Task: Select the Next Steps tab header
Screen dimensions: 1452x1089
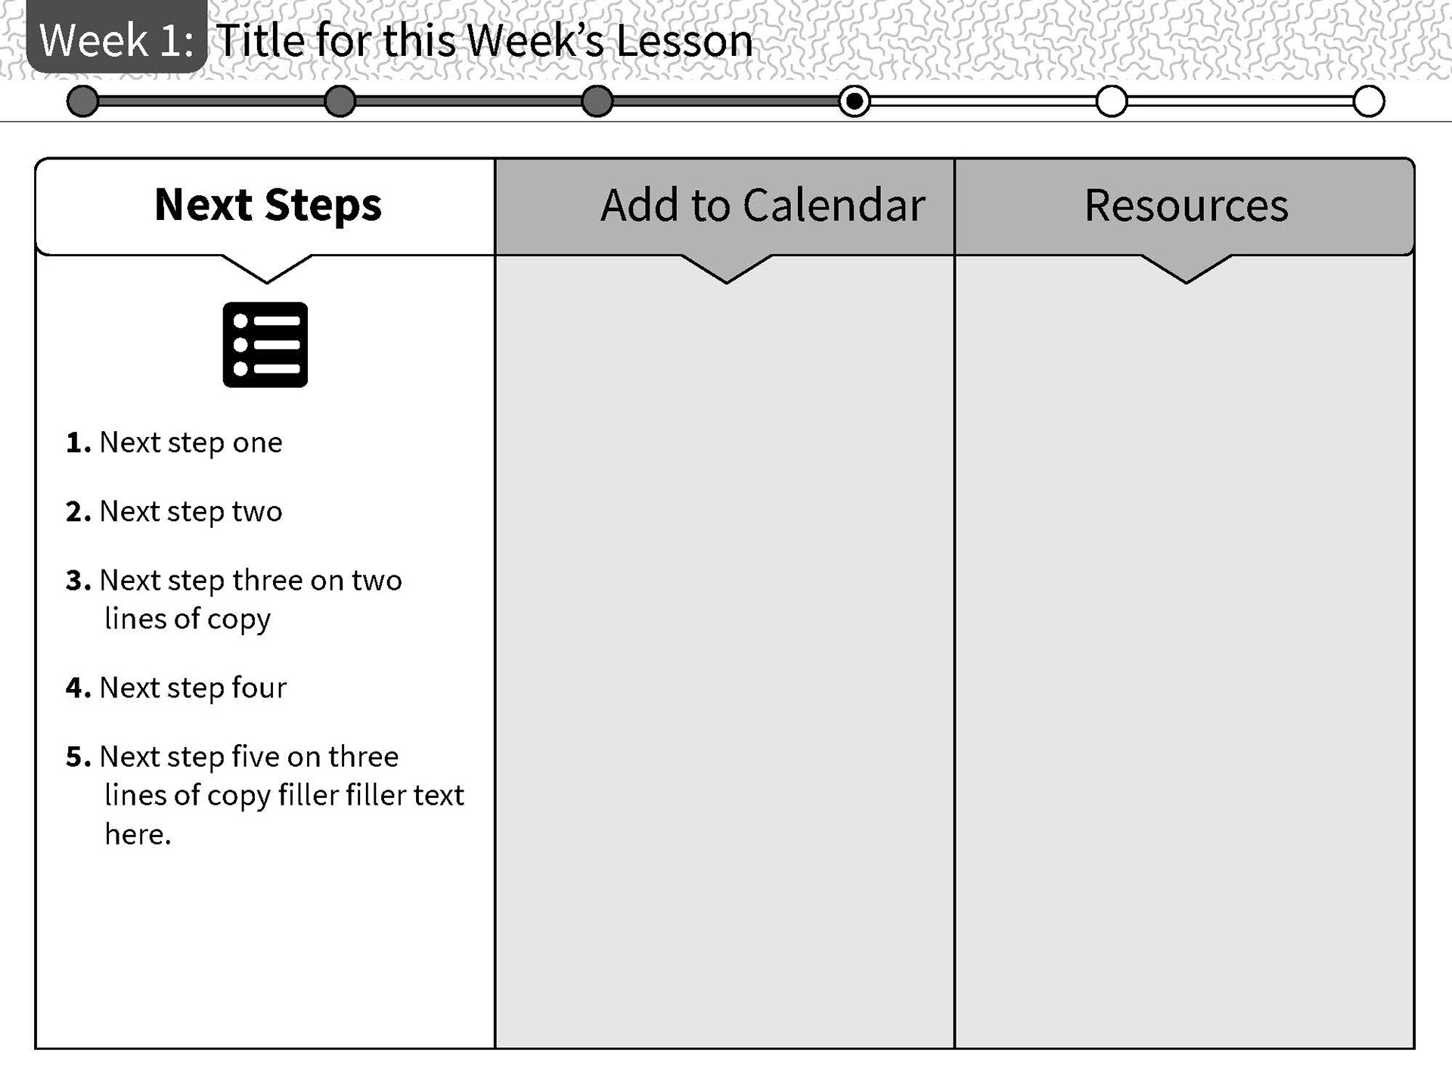Action: point(265,206)
